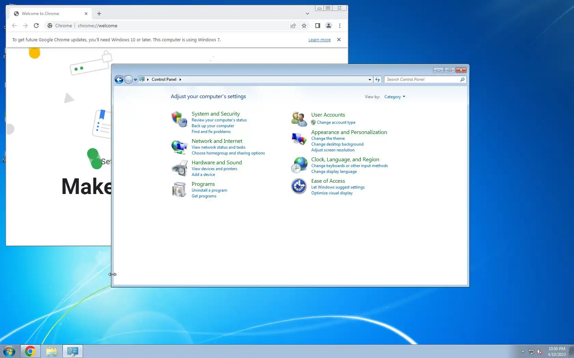The height and width of the screenshot is (358, 574).
Task: Click Change account type
Action: (x=336, y=122)
